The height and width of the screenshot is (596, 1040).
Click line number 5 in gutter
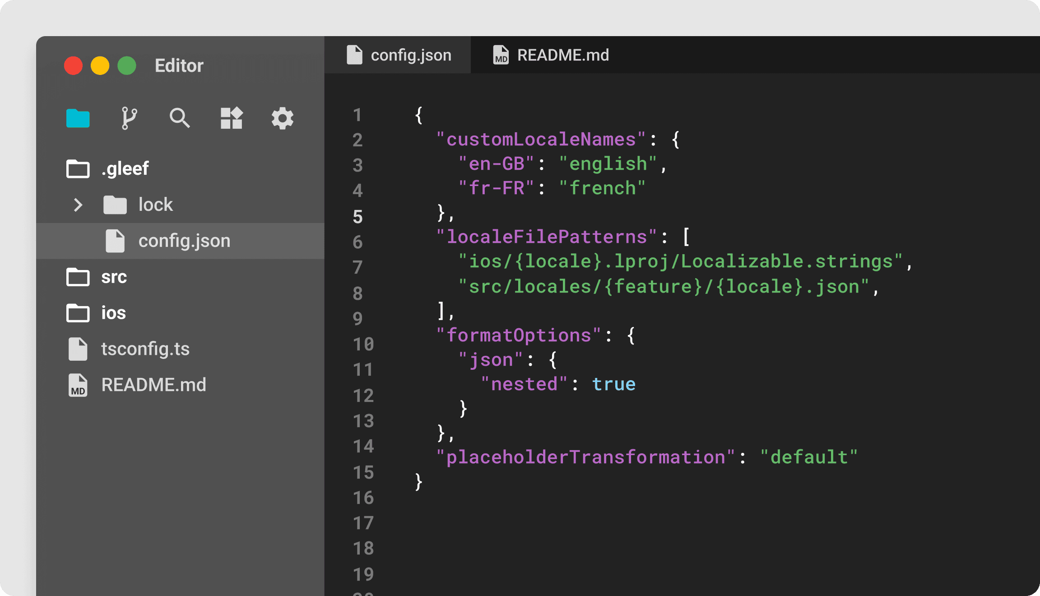[x=357, y=217]
